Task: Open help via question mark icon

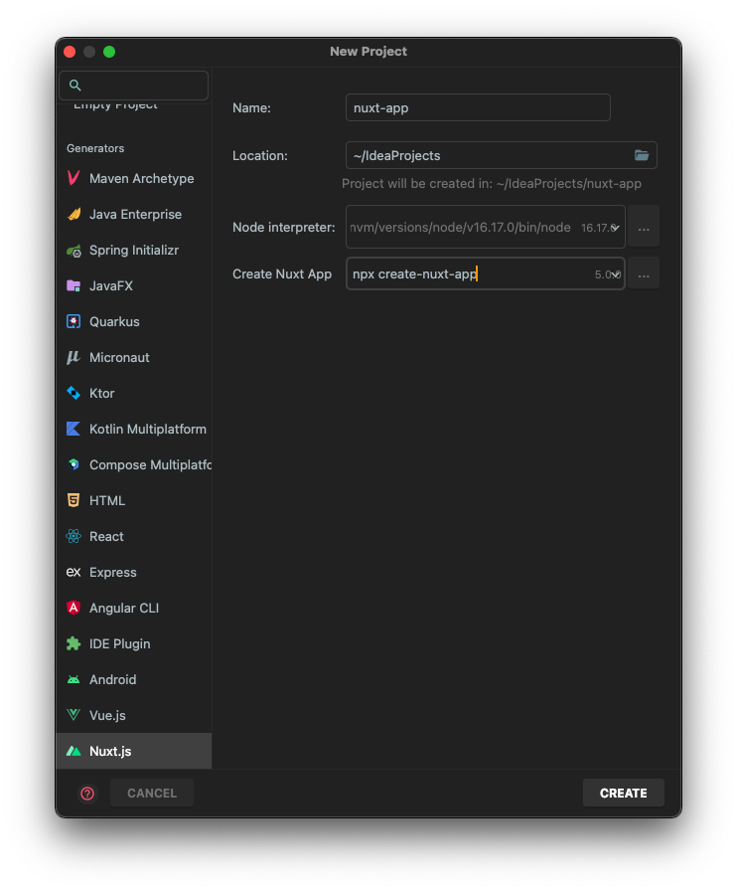Action: point(87,794)
